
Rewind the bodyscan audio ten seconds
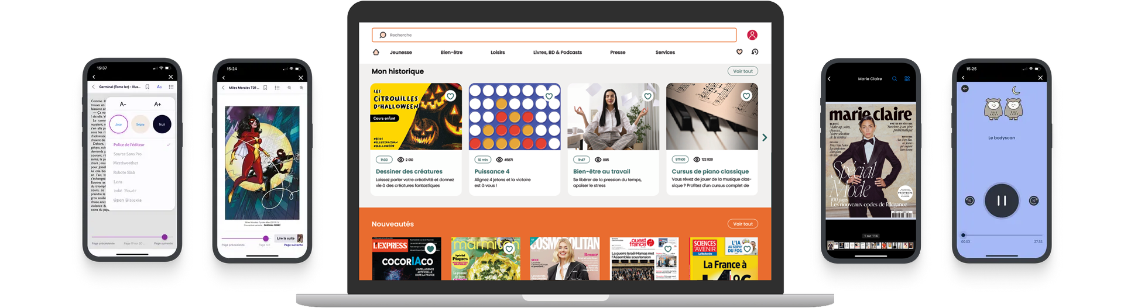coord(969,200)
